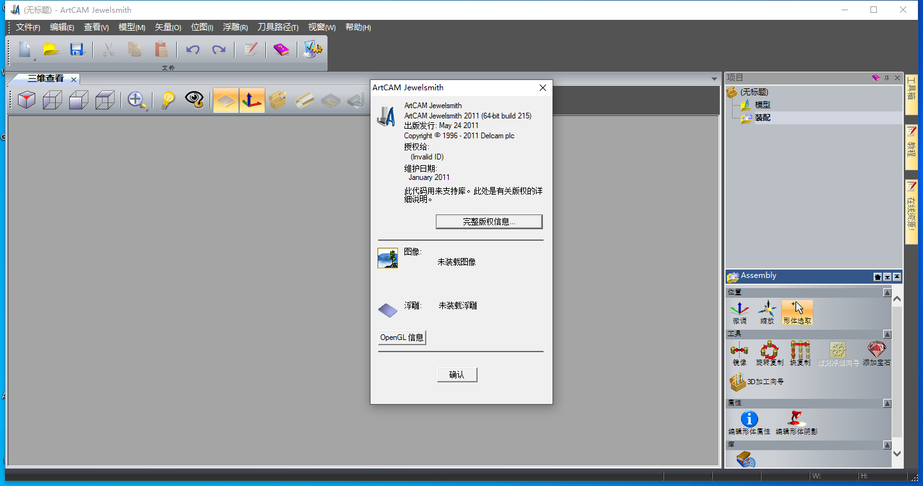Image resolution: width=923 pixels, height=486 pixels.
Task: Select the 装配 item in project tree
Action: point(762,118)
